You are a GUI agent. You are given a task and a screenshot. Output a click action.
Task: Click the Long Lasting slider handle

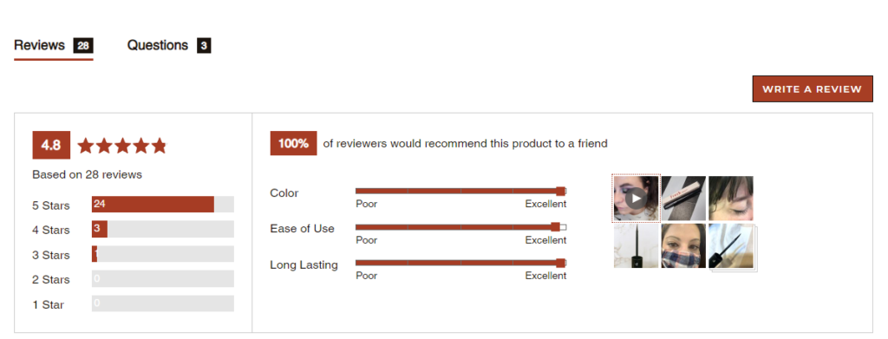click(x=561, y=263)
